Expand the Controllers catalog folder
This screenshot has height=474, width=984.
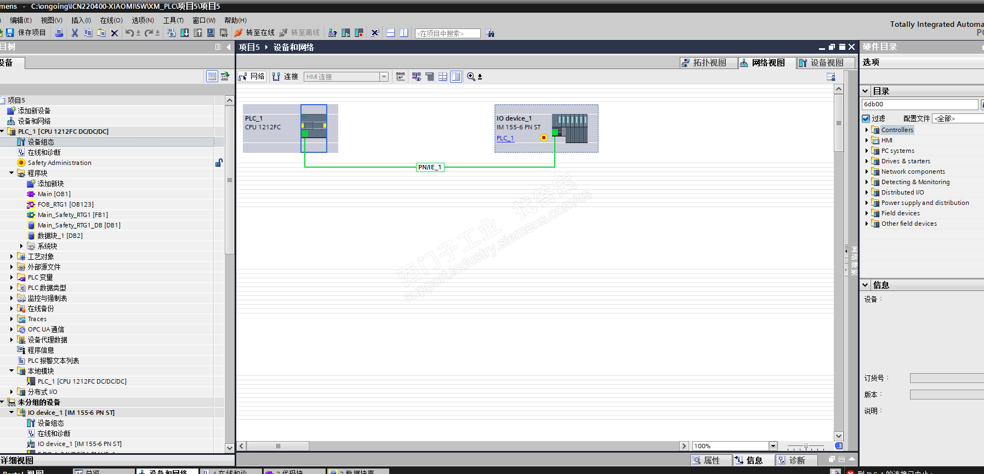[867, 130]
